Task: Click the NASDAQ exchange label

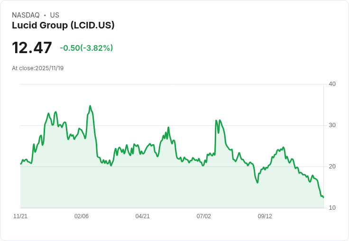Action: (26, 15)
